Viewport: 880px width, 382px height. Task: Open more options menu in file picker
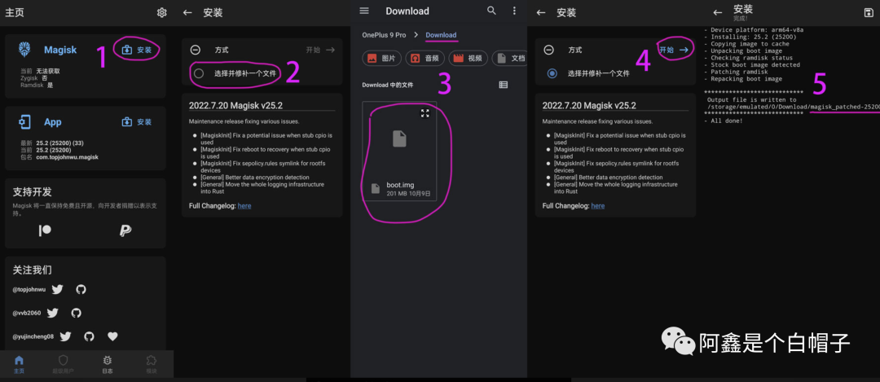click(514, 11)
